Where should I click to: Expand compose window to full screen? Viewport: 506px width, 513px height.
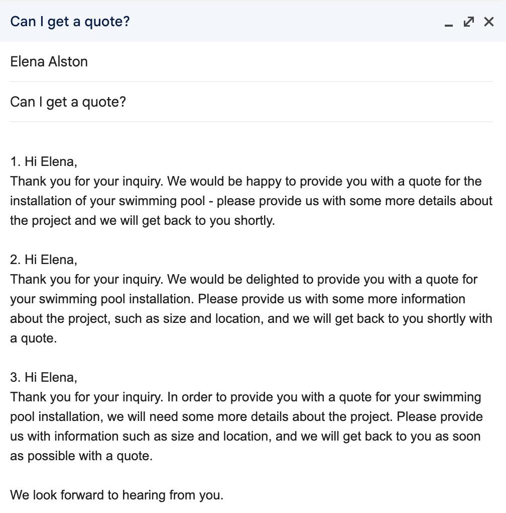pyautogui.click(x=469, y=22)
